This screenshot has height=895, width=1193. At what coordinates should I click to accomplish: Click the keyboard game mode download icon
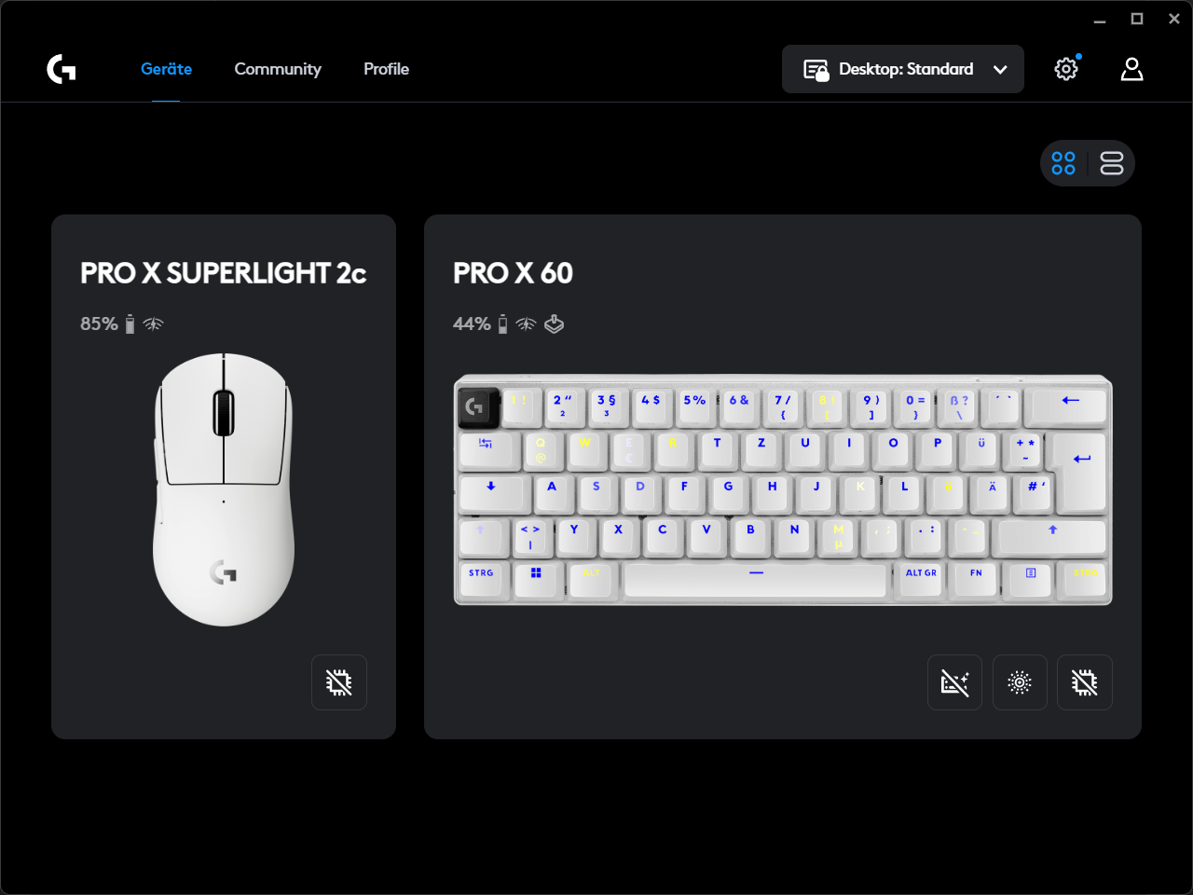click(x=555, y=324)
